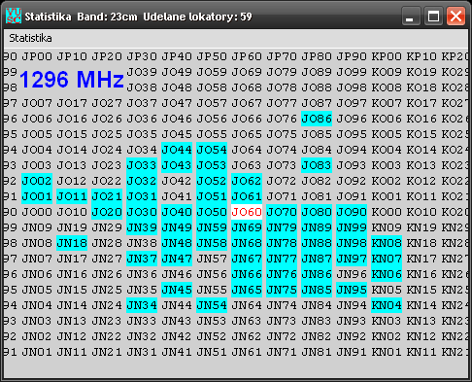Close the Statistika window
The image size is (472, 382).
(455, 16)
